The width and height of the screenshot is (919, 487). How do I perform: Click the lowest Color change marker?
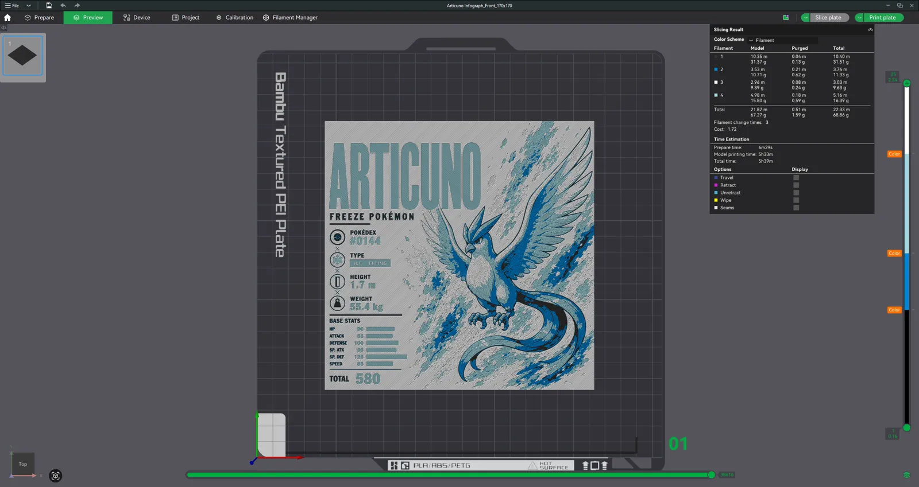pos(894,310)
